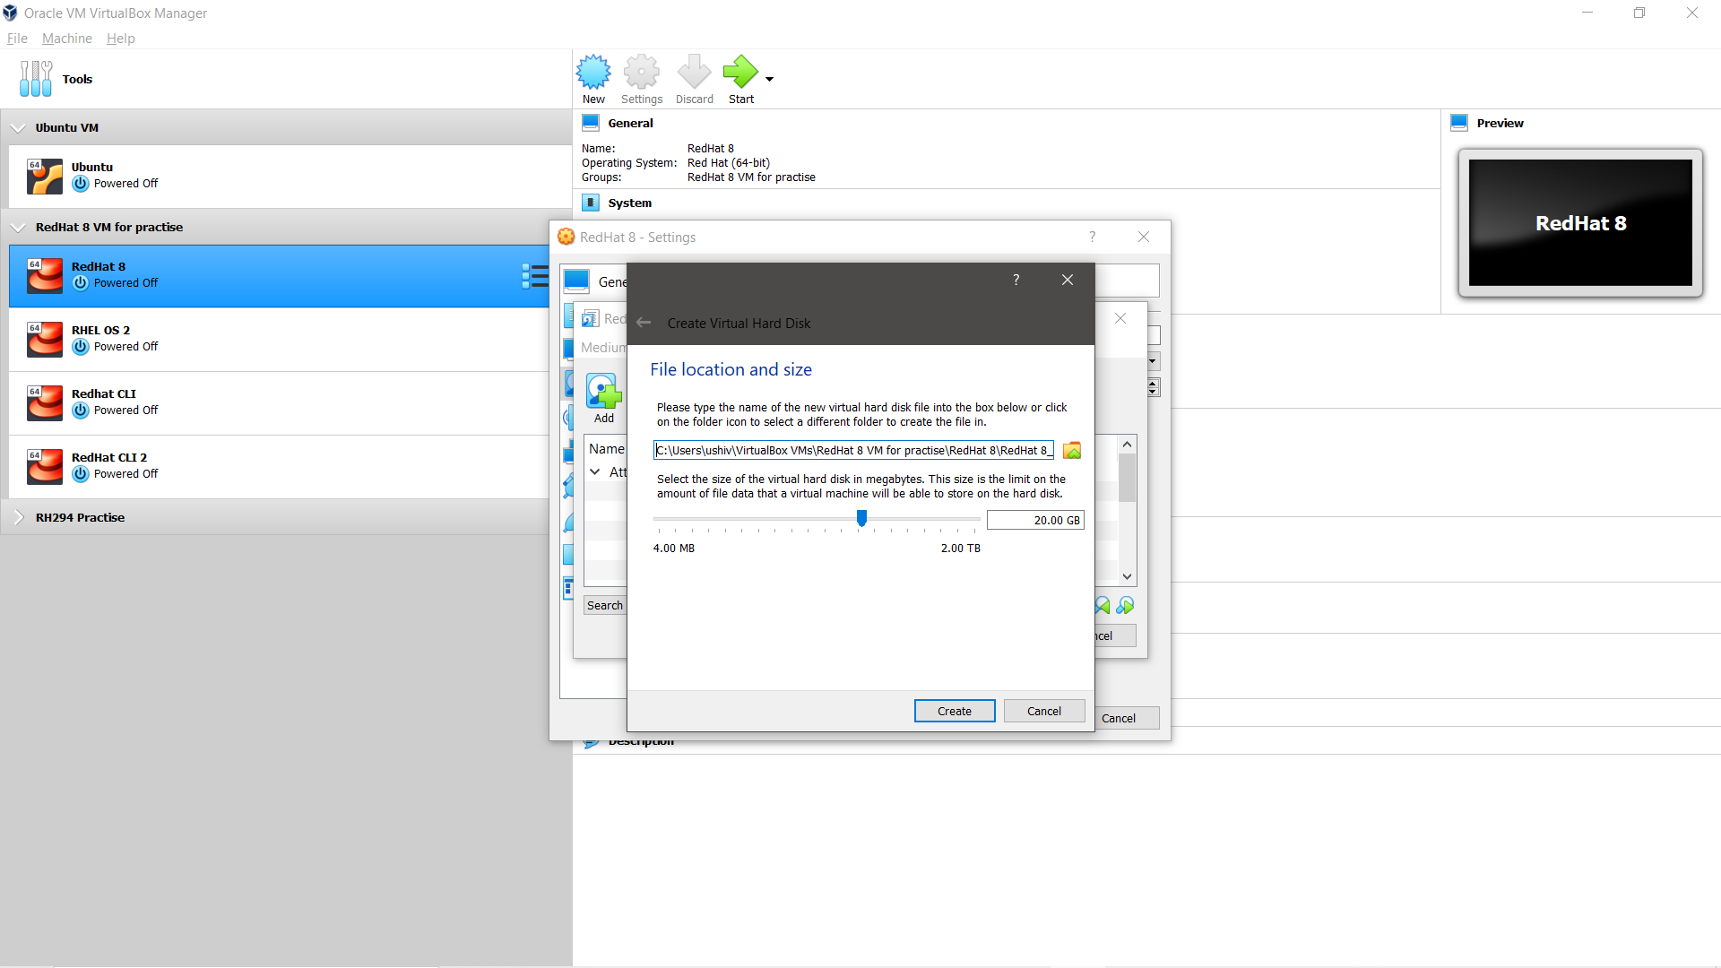
Task: Click the 20.00 GB size input field
Action: [x=1034, y=520]
